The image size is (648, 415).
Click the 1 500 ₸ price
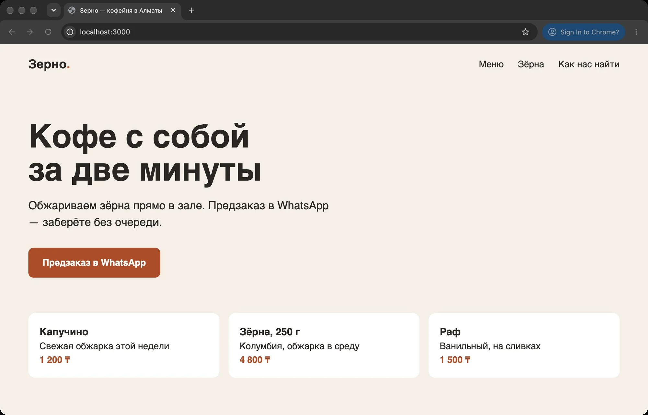(x=455, y=360)
